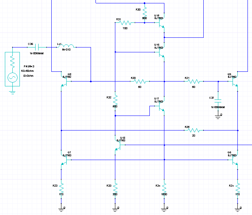Select the R32 500 ohm resistor
Viewport: 252px width, 215px height.
(x=115, y=100)
